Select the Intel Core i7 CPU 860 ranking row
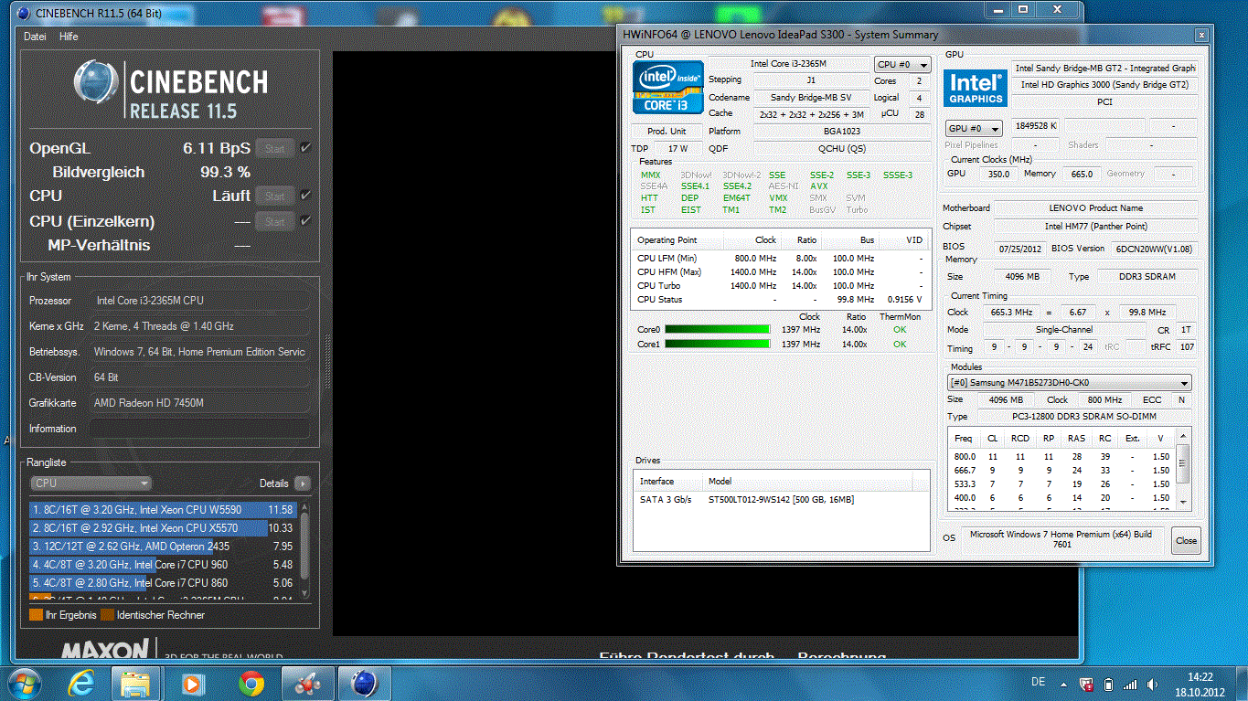The height and width of the screenshot is (701, 1248). click(163, 583)
